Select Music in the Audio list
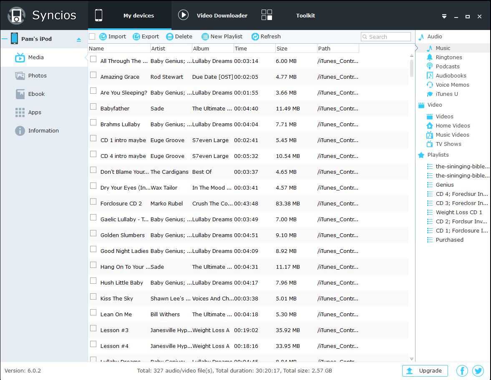 pyautogui.click(x=443, y=48)
